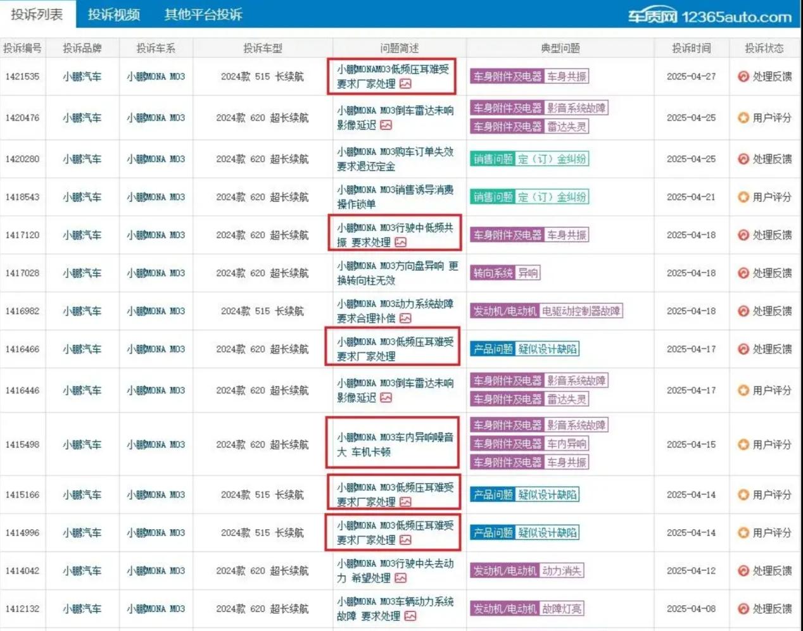803x631 pixels.
Task: Click the date 2025-04-08
Action: point(691,608)
